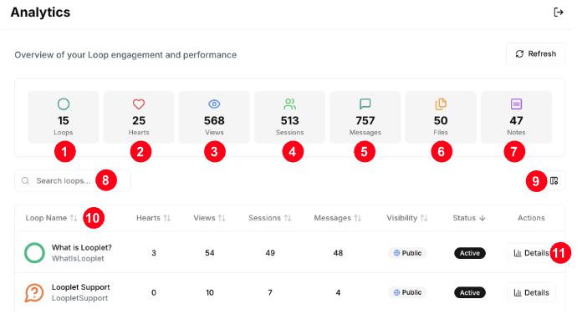The width and height of the screenshot is (577, 319).
Task: Click Public badge in Looplet Support row
Action: [x=407, y=292]
